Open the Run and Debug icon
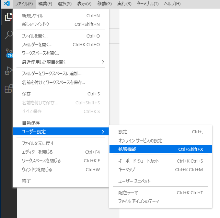Image resolution: width=220 pixels, height=218 pixels. pyautogui.click(x=9, y=70)
